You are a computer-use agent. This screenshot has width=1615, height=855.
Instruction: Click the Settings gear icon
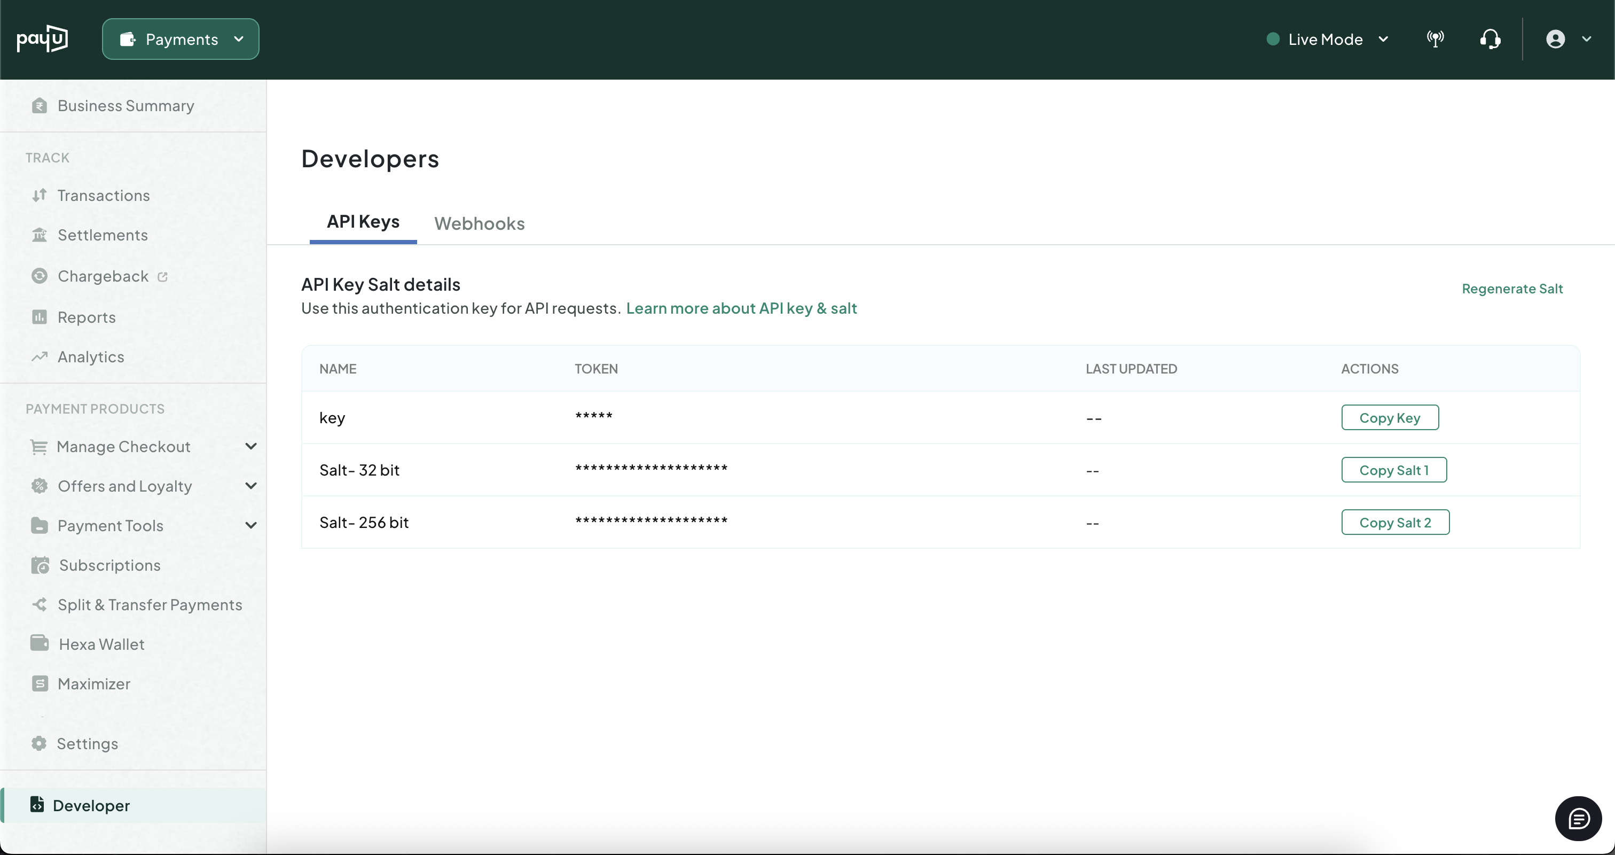coord(39,743)
